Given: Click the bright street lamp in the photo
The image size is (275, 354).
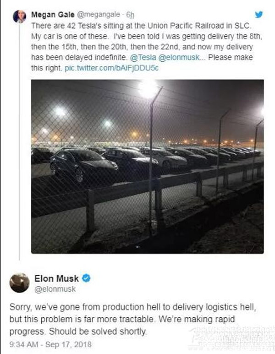Looking at the screenshot, I should [148, 88].
